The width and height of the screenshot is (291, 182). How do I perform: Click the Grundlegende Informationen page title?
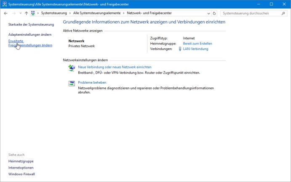point(144,22)
